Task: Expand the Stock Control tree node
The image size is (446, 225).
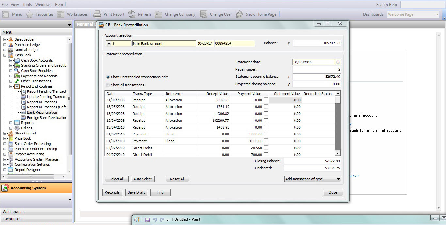Action: pos(5,133)
